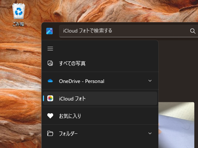Click the Photos app logo icon
The height and width of the screenshot is (148, 198).
(49, 31)
